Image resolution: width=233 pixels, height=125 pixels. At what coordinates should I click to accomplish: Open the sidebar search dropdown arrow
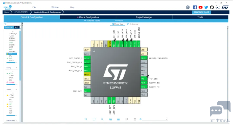[x=19, y=24]
